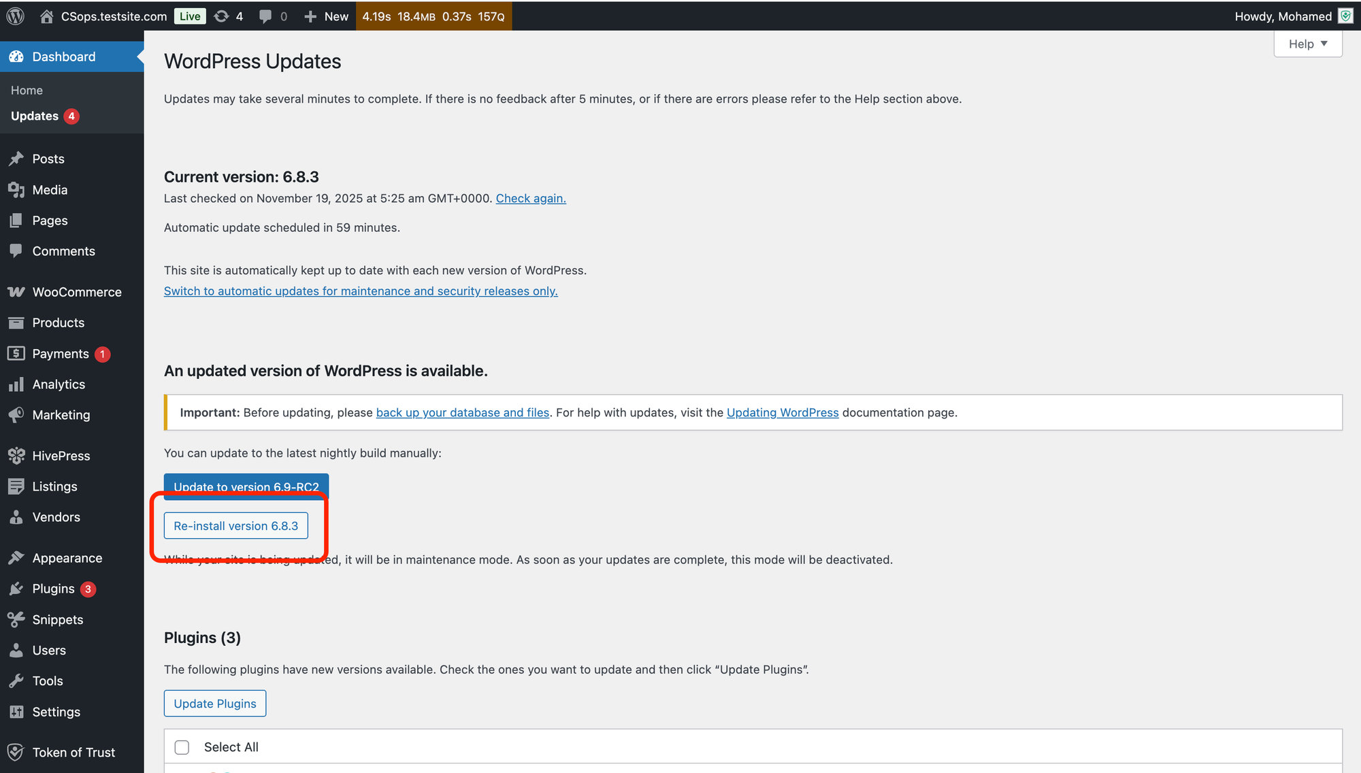1361x773 pixels.
Task: Click the Live site status badge
Action: coord(190,16)
